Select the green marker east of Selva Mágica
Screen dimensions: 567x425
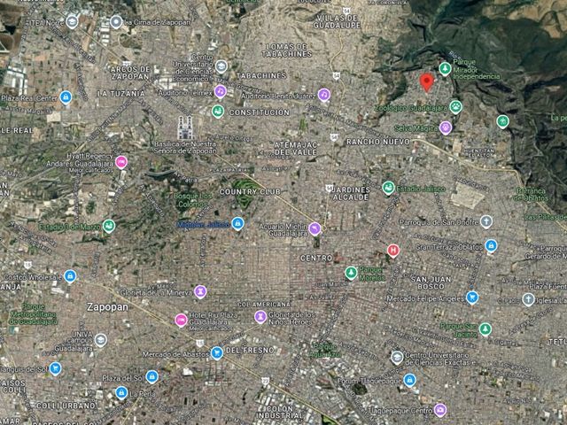502,121
